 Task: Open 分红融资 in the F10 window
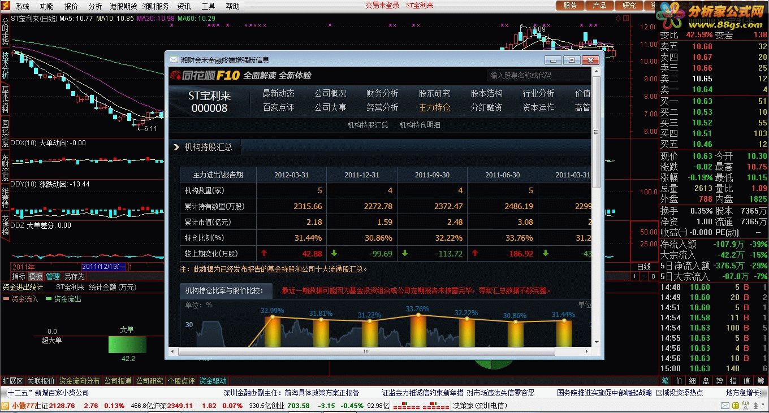(x=486, y=107)
